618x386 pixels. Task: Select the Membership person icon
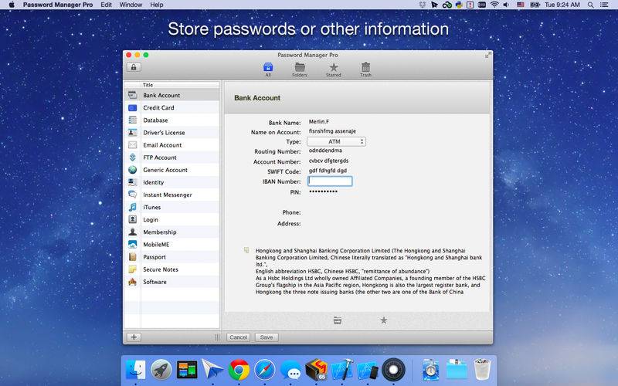point(132,232)
